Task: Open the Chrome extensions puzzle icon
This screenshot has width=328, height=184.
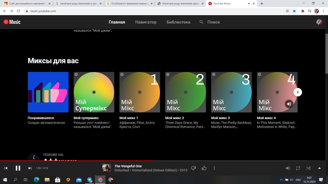Action: tap(303, 11)
